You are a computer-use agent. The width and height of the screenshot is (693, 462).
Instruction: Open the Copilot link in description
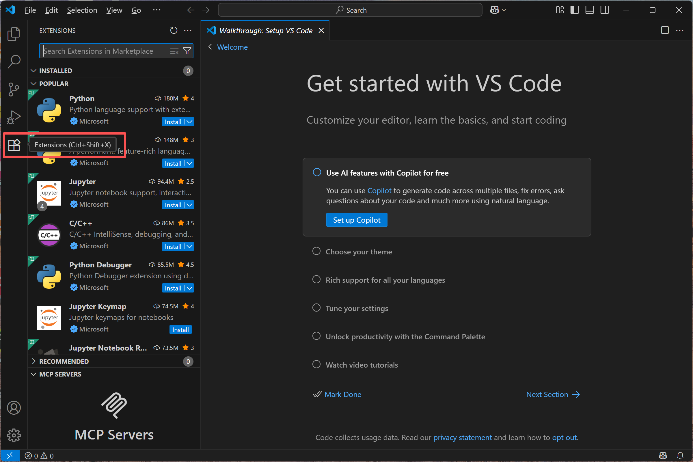click(379, 190)
